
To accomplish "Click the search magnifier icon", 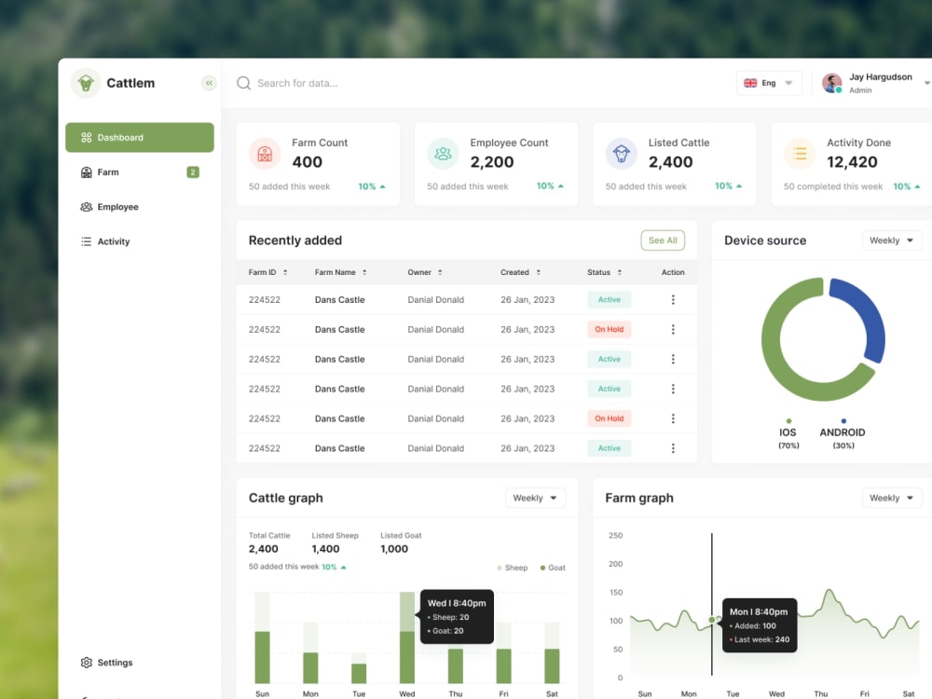I will (243, 83).
